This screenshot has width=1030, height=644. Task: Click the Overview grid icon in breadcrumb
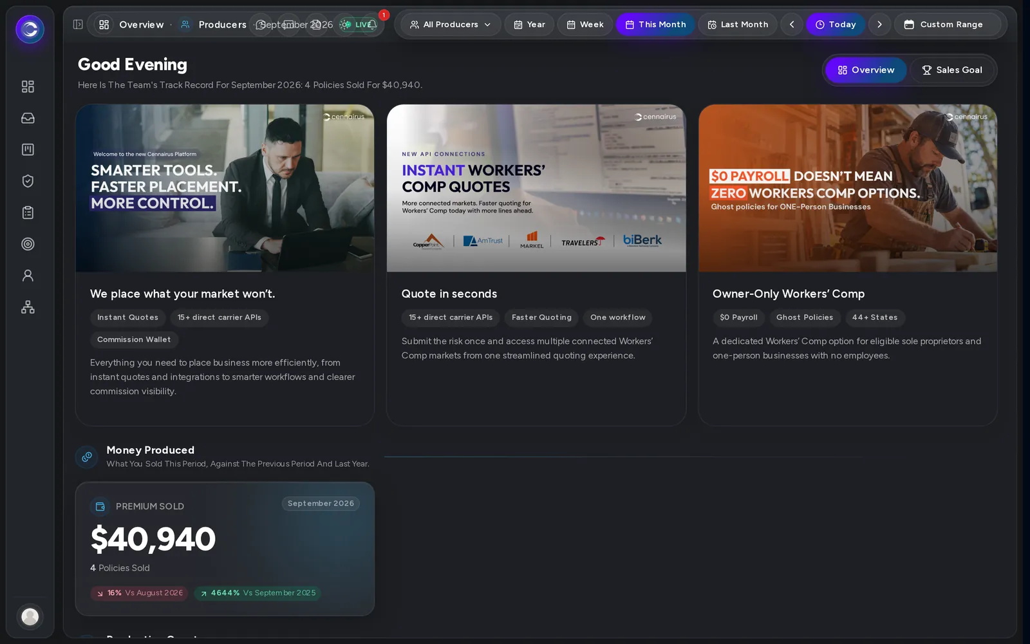[x=104, y=24]
